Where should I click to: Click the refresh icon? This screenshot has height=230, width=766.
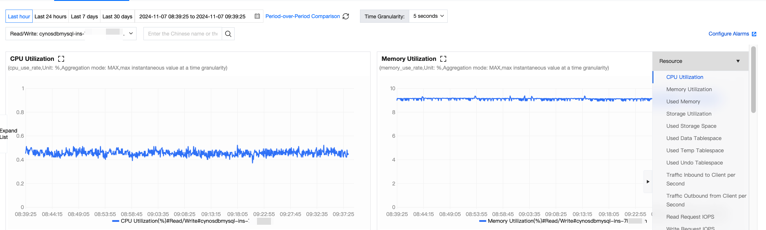[x=346, y=16]
